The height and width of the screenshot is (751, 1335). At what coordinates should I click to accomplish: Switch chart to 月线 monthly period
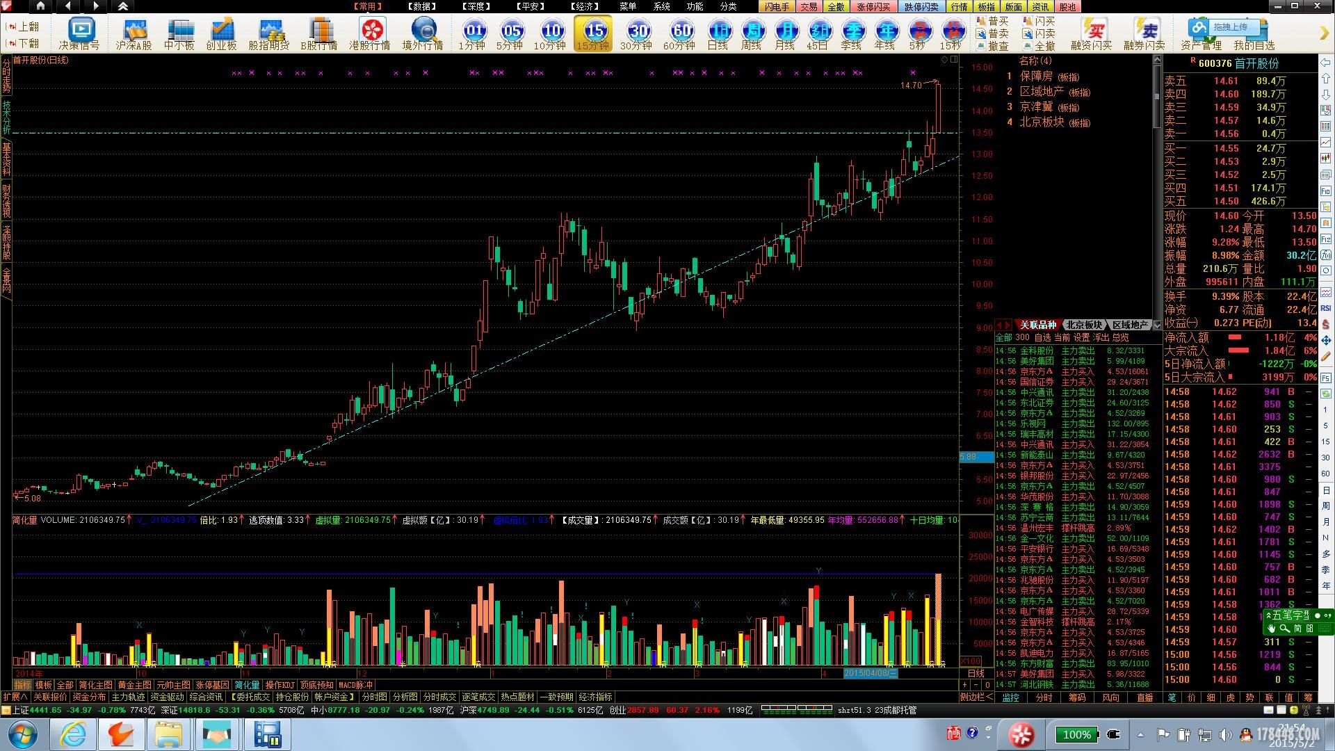786,33
